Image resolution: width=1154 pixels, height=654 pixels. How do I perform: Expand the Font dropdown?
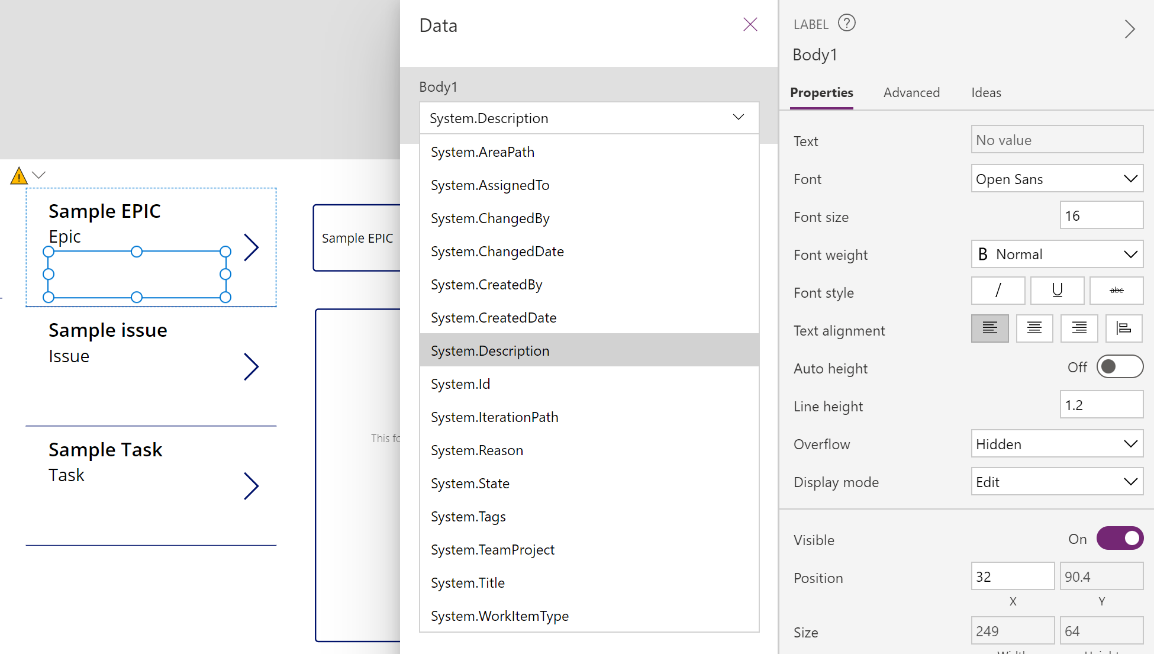(x=1128, y=178)
